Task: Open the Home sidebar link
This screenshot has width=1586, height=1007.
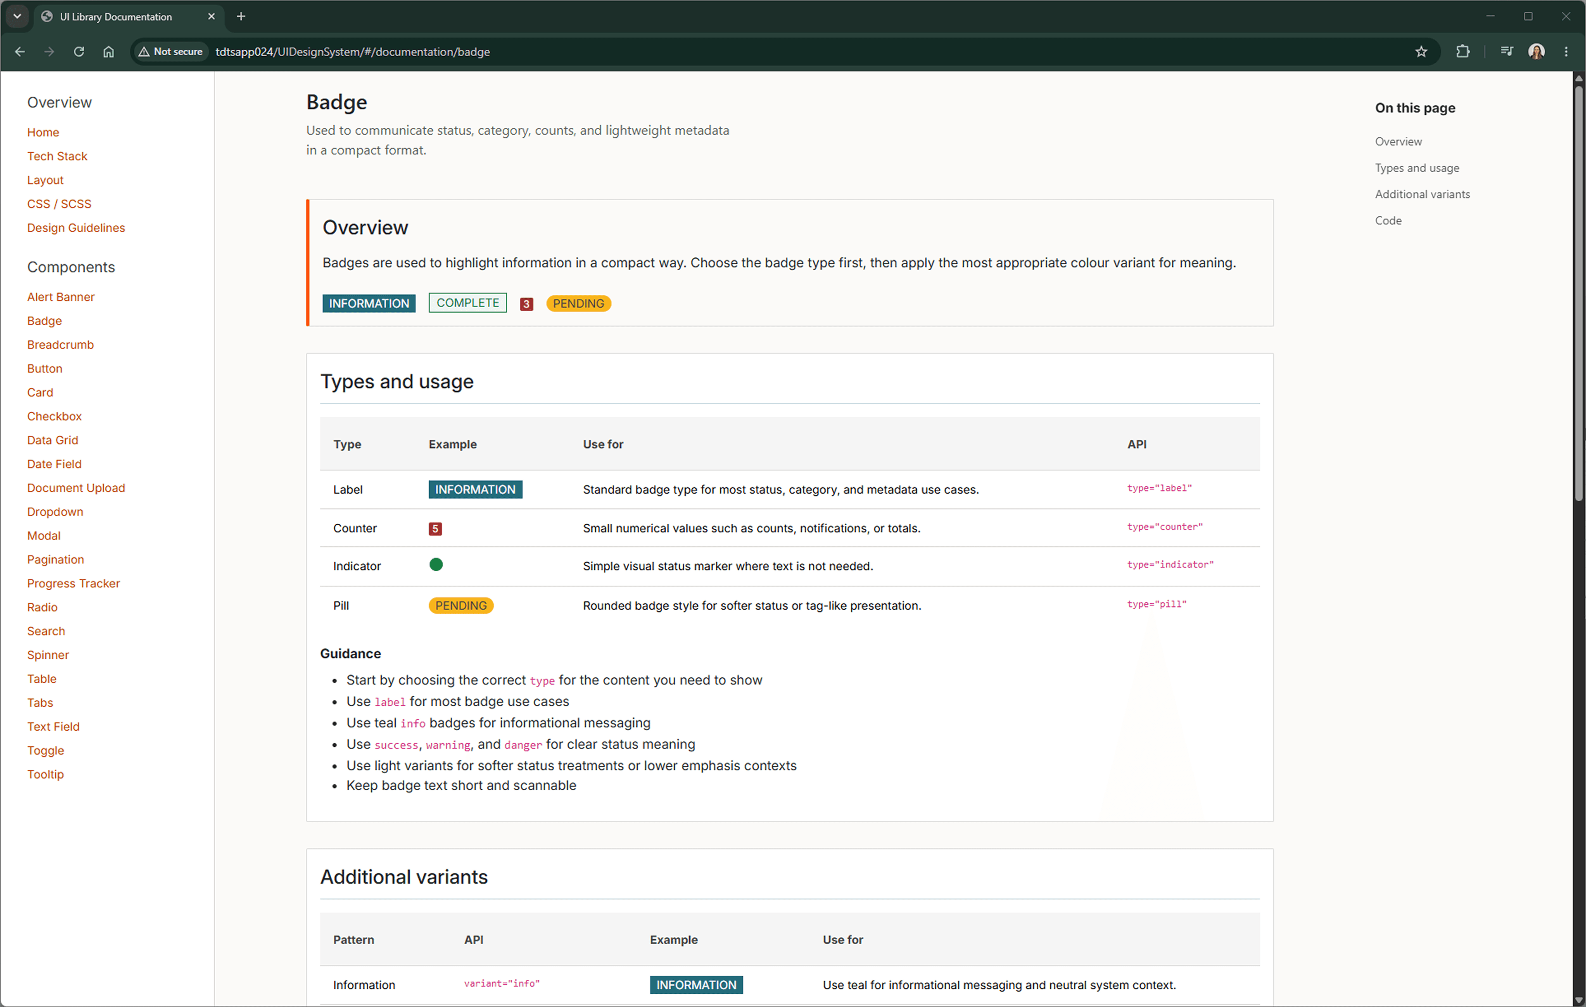Action: (43, 132)
